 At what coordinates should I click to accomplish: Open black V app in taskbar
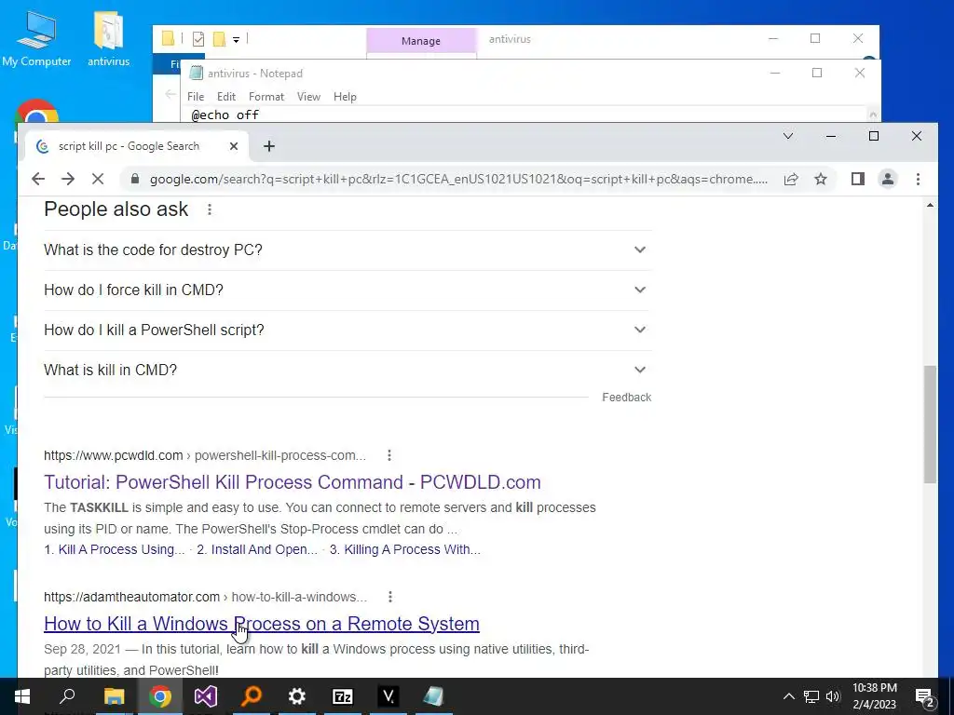click(x=388, y=696)
